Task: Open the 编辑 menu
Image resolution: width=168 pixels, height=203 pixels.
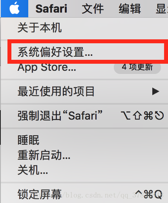Action: [x=130, y=9]
